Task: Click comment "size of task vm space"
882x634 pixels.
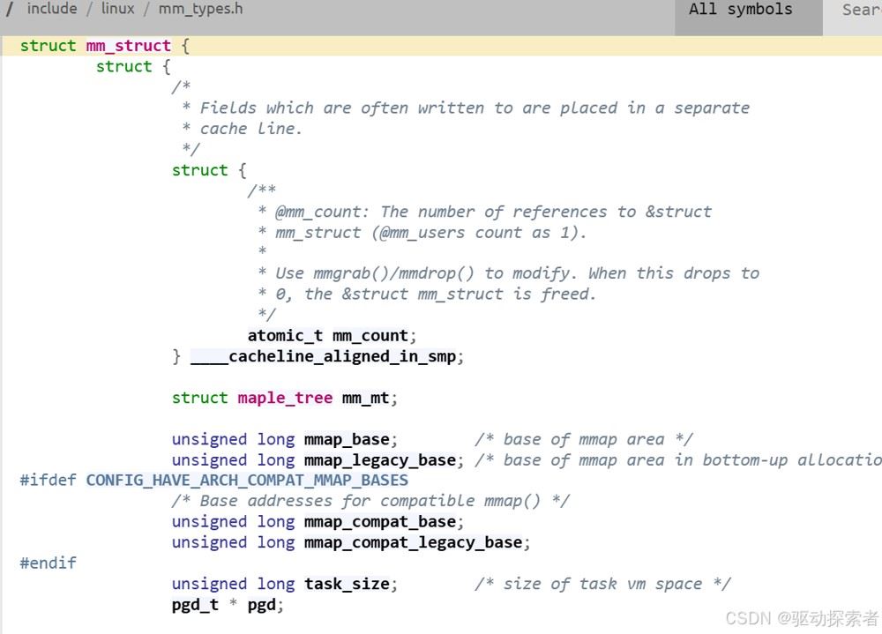Action: (x=602, y=584)
